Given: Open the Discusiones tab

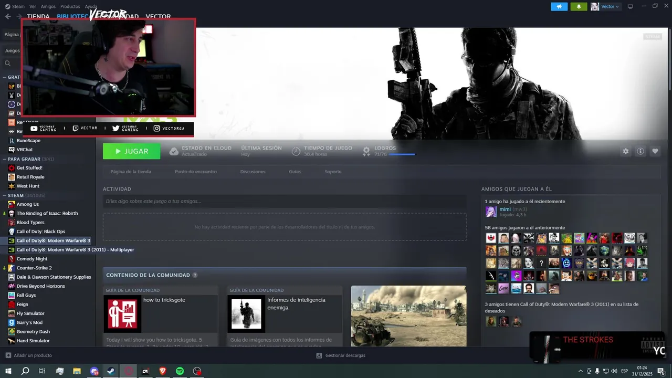Looking at the screenshot, I should point(253,172).
